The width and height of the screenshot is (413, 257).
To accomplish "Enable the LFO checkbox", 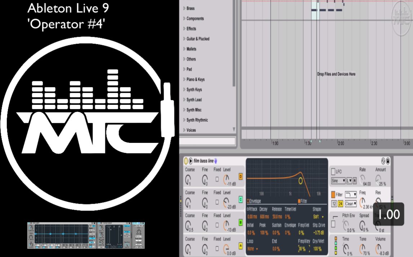I will (x=333, y=171).
